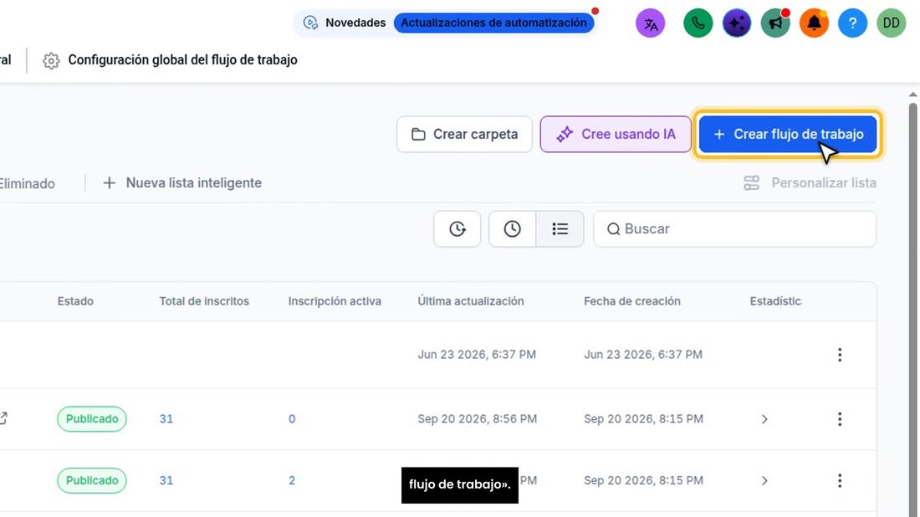Screen dimensions: 920x517
Task: Click the open-external icon beside Publicado
Action: 3,418
